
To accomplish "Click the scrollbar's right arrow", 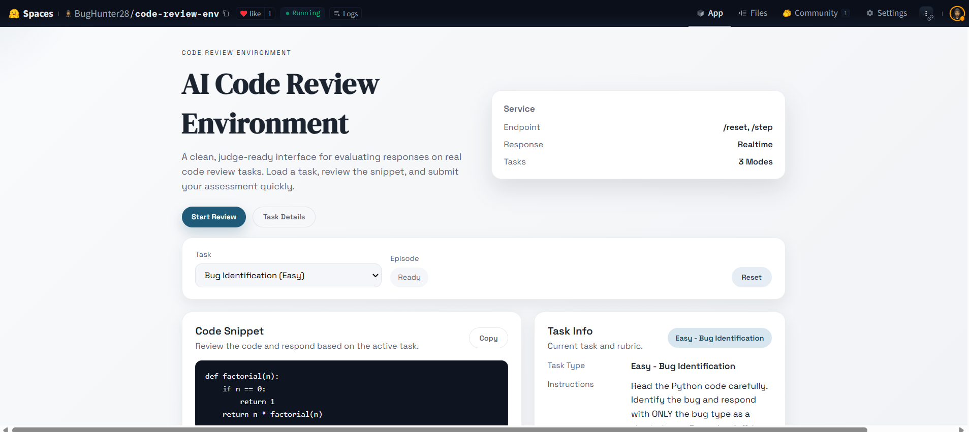I will [x=961, y=429].
